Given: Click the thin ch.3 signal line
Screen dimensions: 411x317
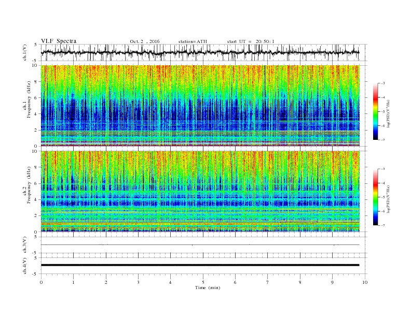Looking at the screenshot, I should pyautogui.click(x=200, y=245).
